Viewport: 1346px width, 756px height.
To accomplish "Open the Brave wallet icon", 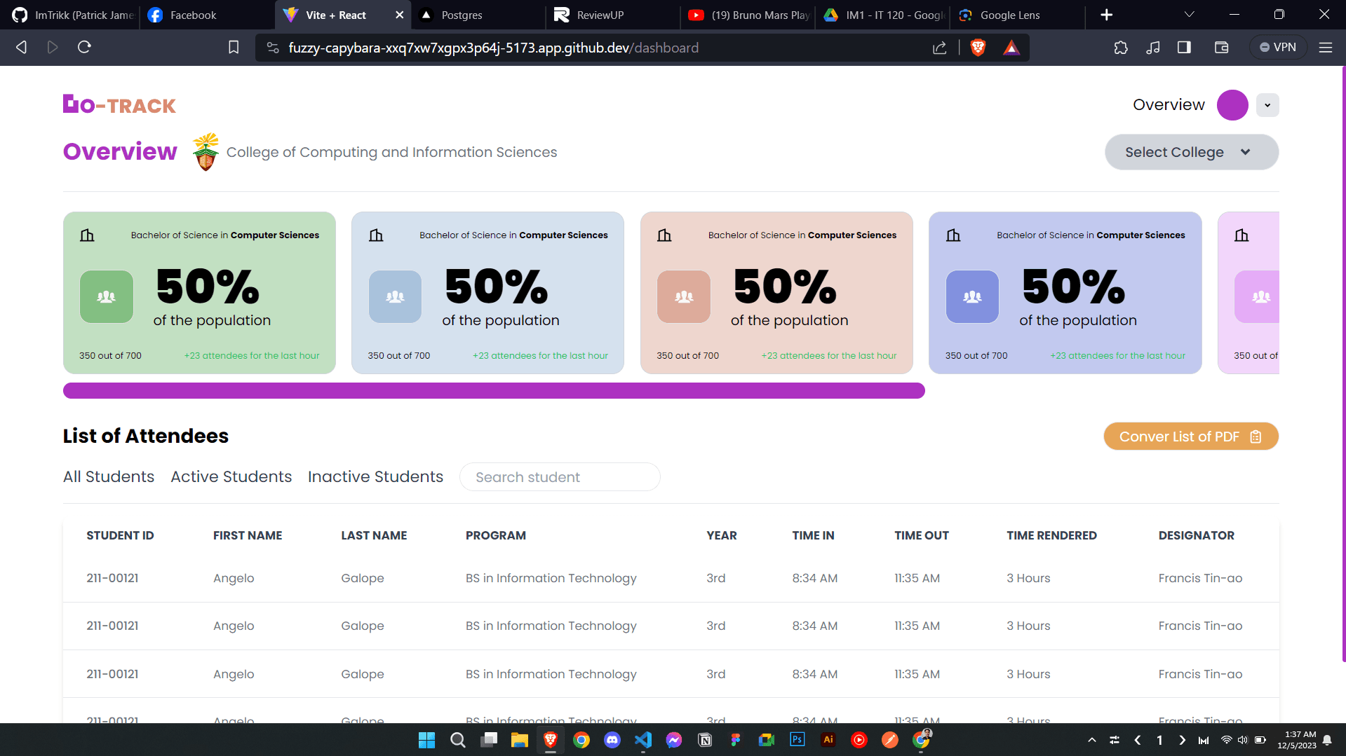I will click(1221, 48).
